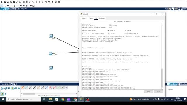Click the CLI vertical scrollbar thumb
The height and width of the screenshot is (105, 187).
[162, 78]
